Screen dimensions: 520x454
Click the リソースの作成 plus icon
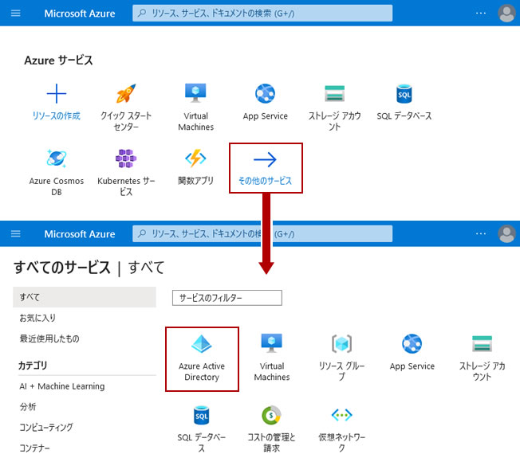pos(57,94)
